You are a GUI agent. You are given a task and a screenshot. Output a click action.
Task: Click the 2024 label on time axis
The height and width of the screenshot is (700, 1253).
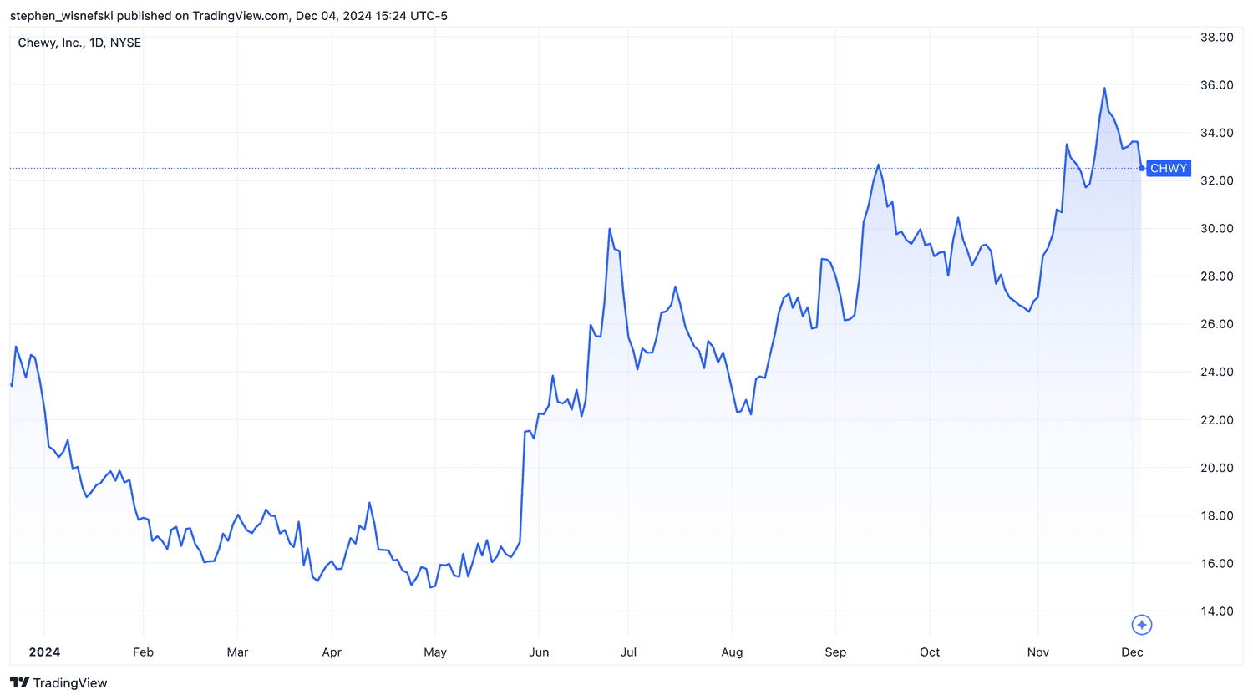(x=44, y=652)
